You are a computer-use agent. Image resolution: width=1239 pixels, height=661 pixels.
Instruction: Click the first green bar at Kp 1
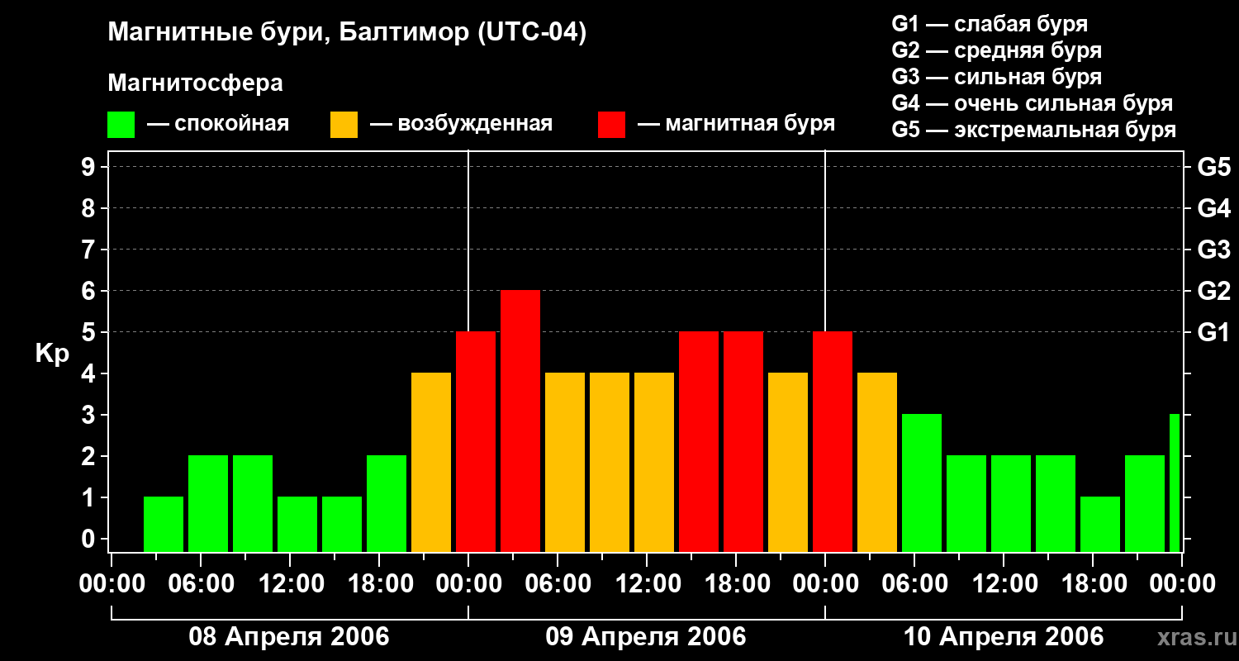[164, 525]
